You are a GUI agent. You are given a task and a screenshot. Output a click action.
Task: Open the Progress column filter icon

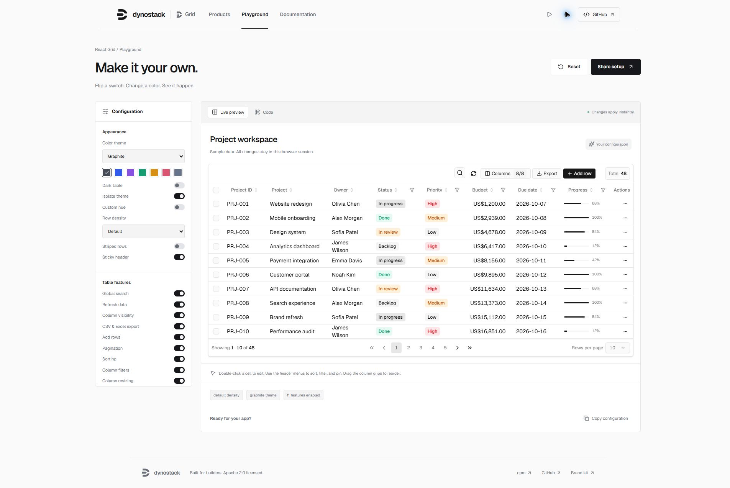603,190
